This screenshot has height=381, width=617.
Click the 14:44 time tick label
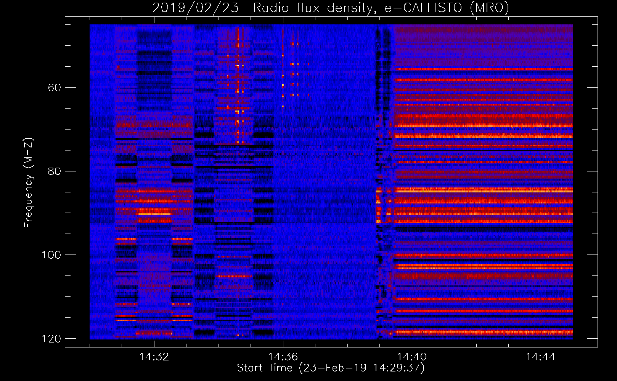click(x=541, y=357)
